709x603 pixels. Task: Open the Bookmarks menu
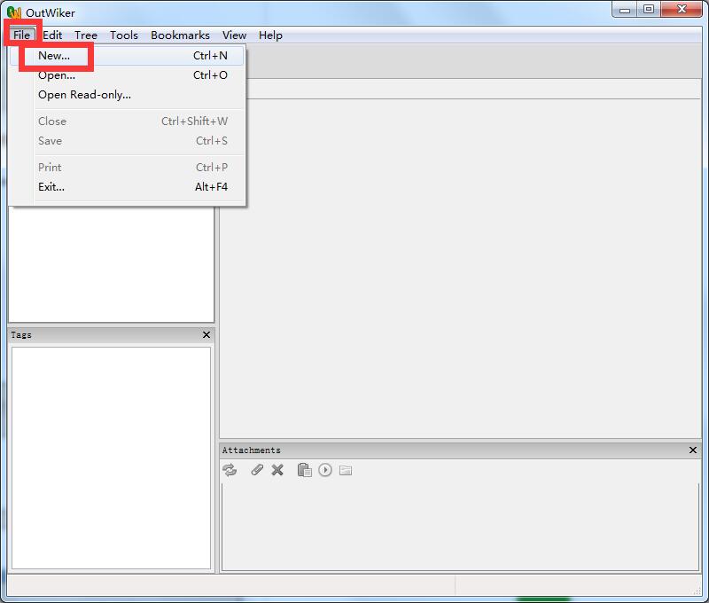tap(180, 35)
